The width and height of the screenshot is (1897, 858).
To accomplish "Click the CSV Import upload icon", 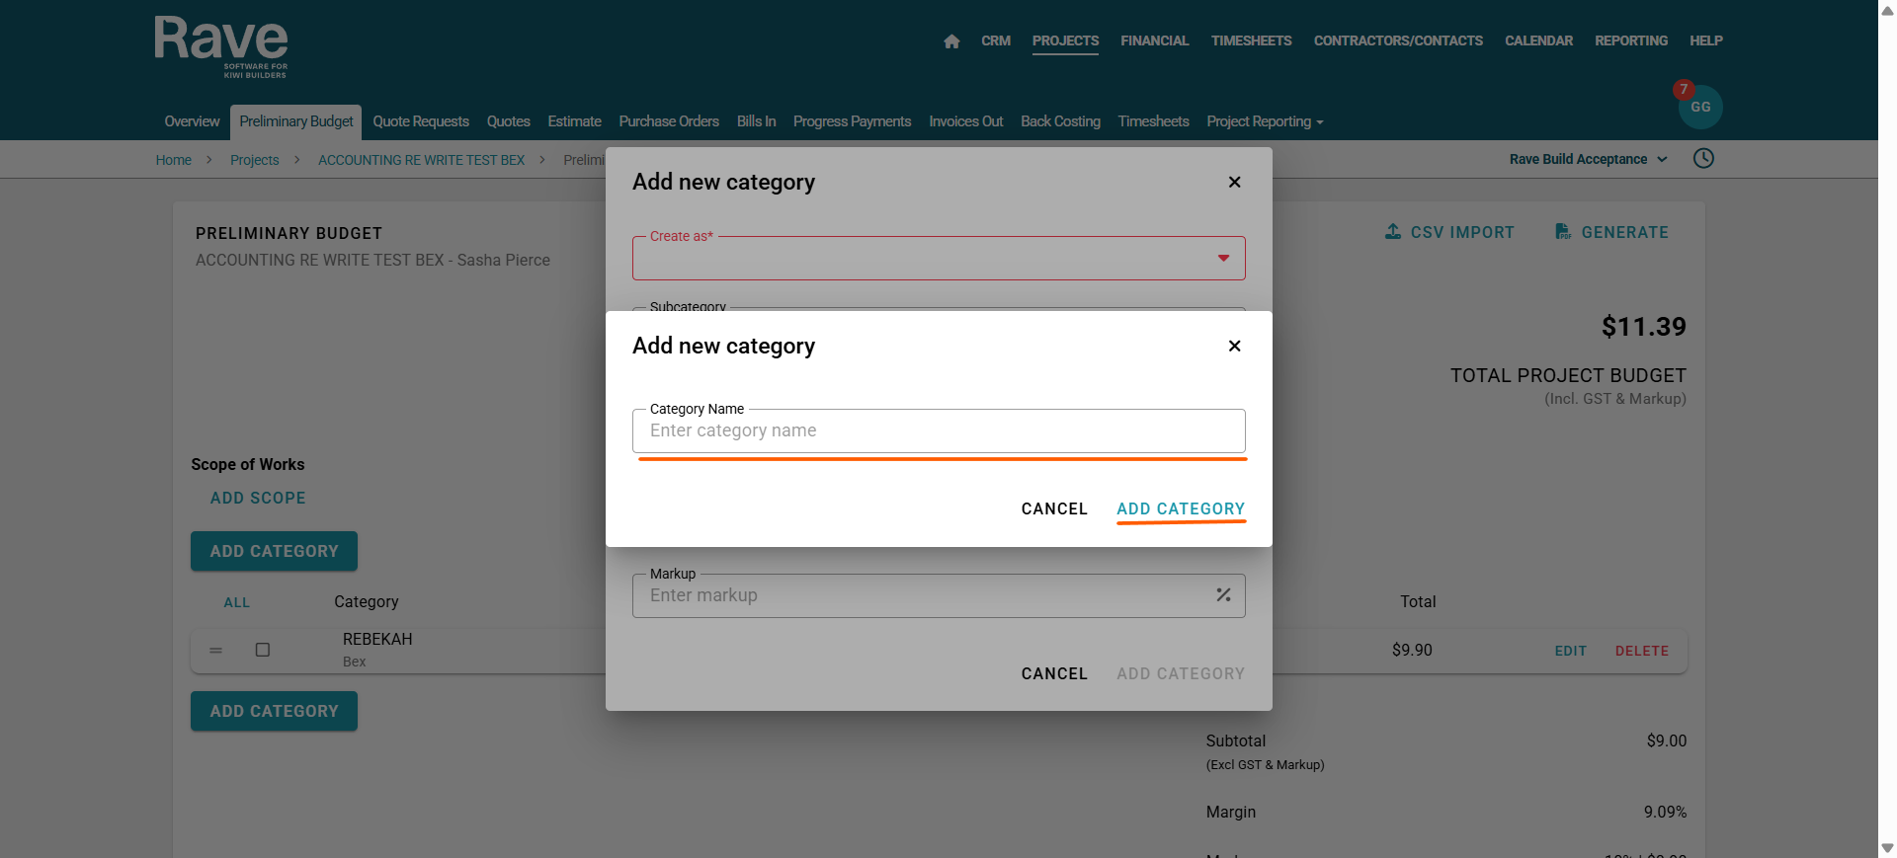I will click(x=1393, y=232).
